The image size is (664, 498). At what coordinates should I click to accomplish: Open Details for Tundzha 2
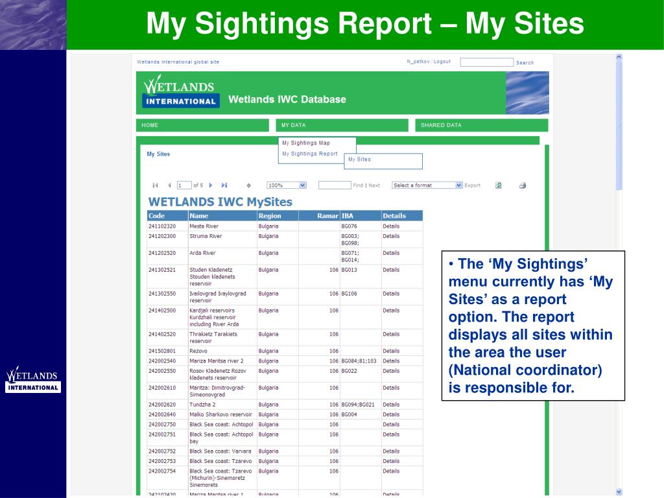tap(391, 405)
